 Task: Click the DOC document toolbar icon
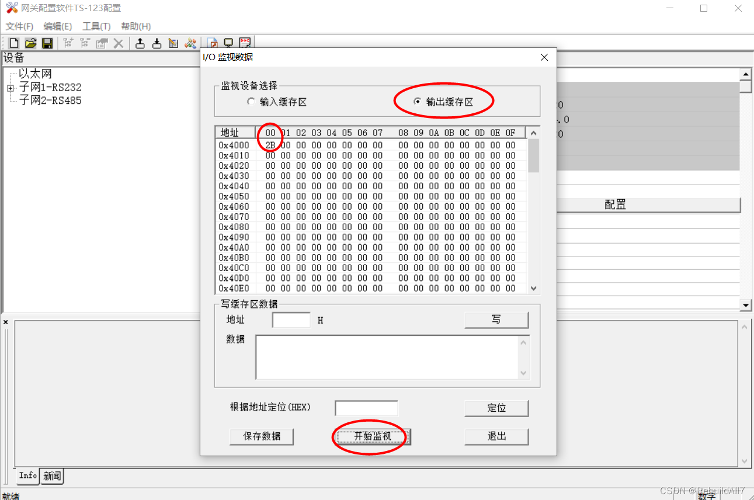[245, 43]
